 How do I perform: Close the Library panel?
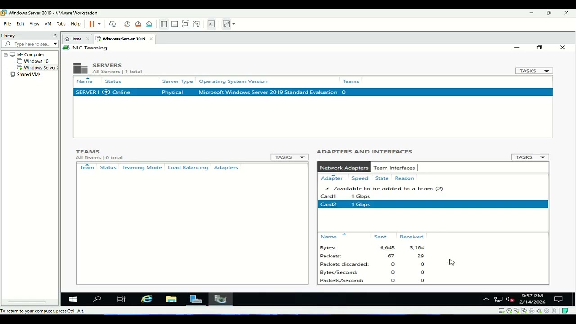55,36
